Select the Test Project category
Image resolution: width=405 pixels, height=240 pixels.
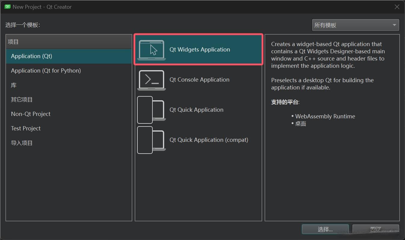tap(69, 129)
